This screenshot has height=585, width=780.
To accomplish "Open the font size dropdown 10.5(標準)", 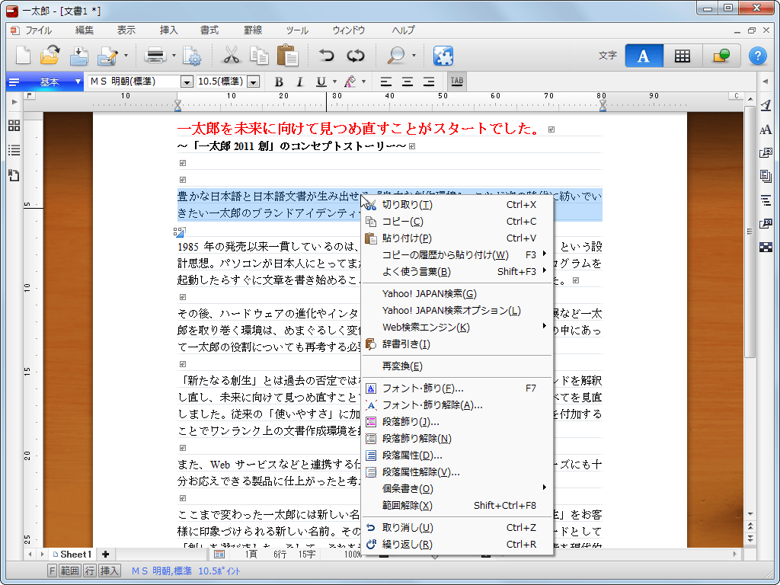I will [x=254, y=82].
